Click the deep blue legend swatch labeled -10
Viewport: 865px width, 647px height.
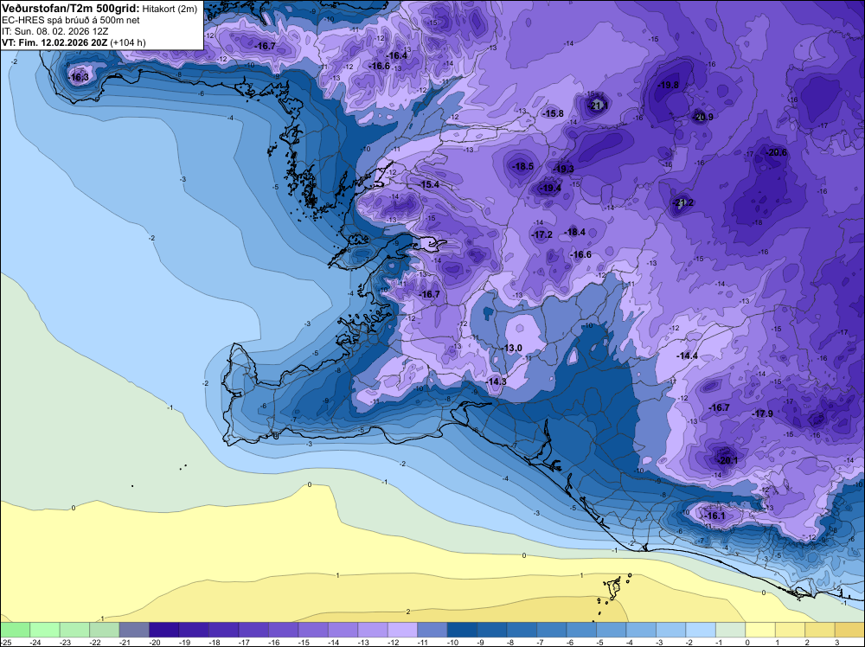462,630
